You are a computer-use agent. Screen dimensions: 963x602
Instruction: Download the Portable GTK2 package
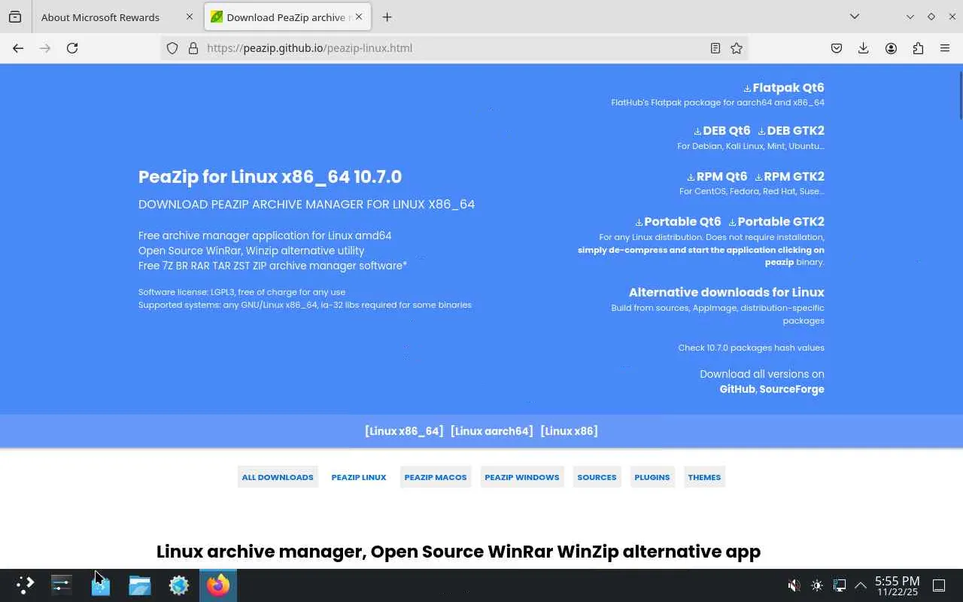(776, 222)
